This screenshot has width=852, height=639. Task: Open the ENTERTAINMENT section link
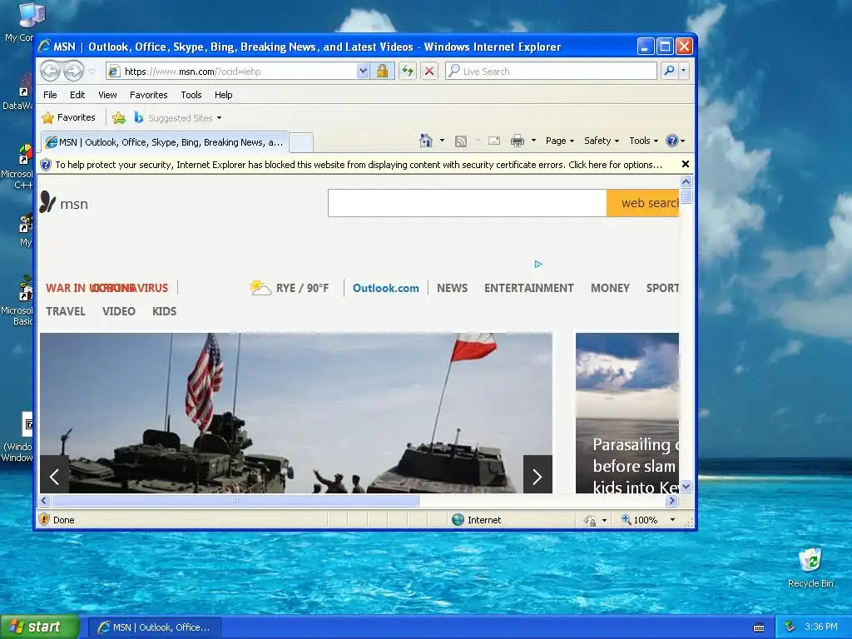[528, 288]
